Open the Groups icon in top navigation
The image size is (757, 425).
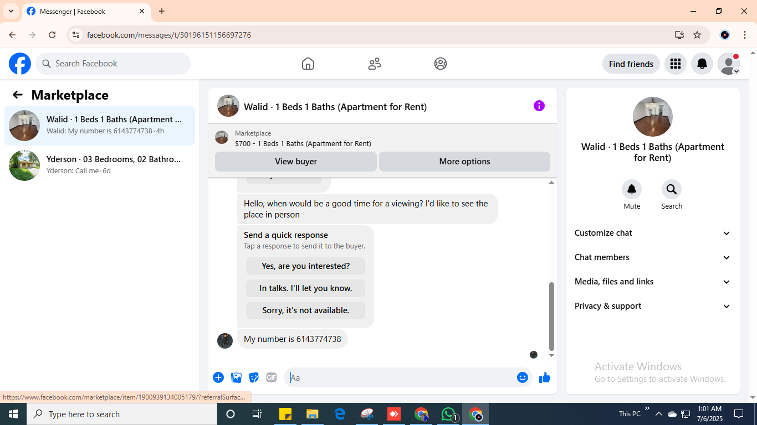click(441, 64)
